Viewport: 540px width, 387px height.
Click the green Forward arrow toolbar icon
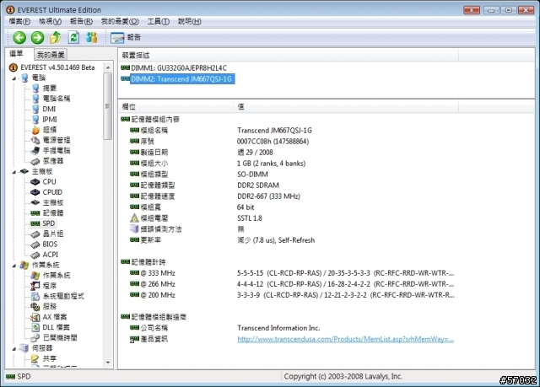(37, 37)
